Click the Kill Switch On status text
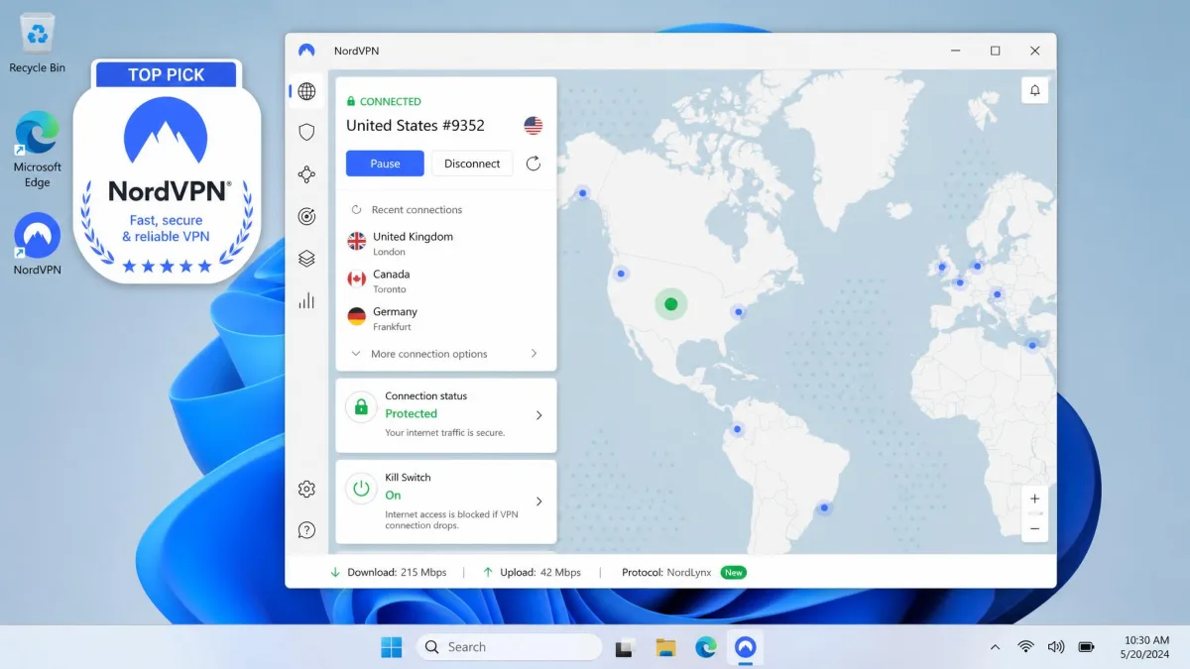Viewport: 1190px width, 669px height. click(x=393, y=495)
